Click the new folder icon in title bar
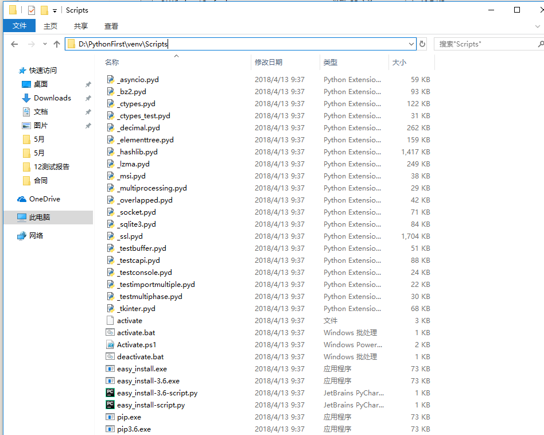This screenshot has height=435, width=544. (44, 10)
